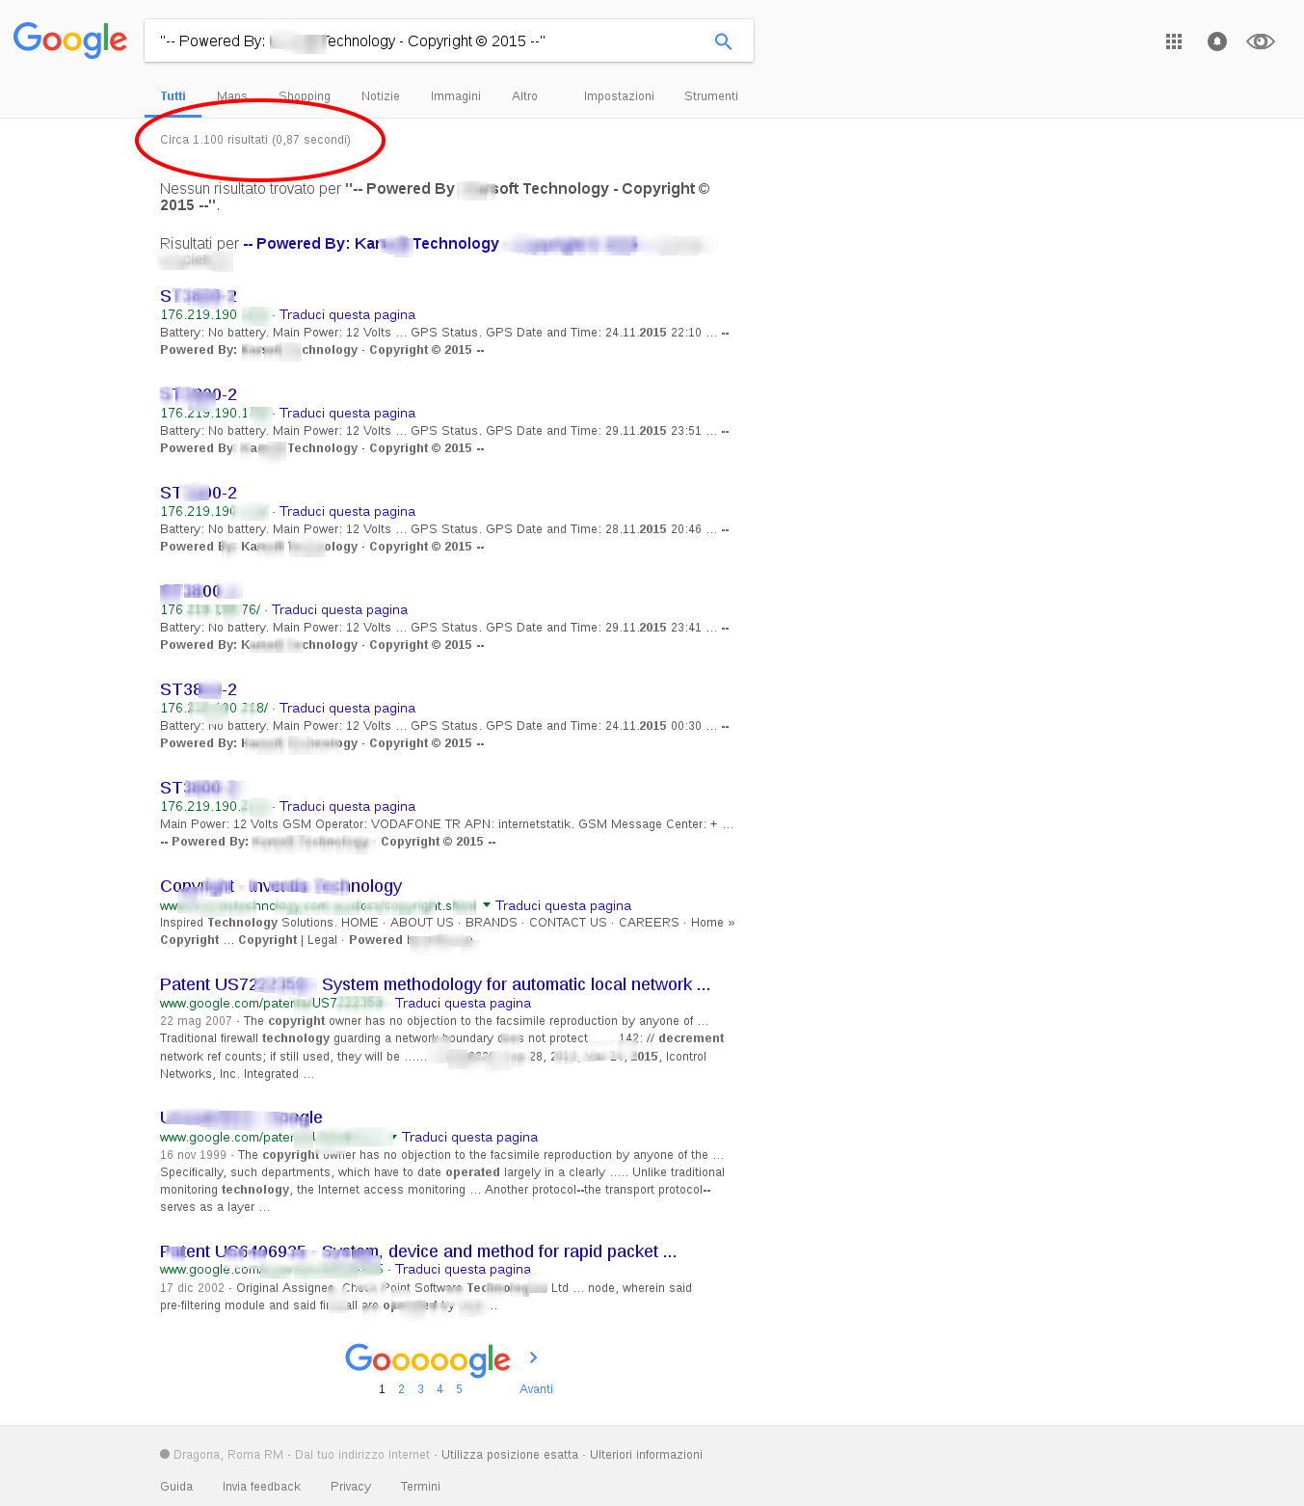
Task: Open Guida footer link
Action: (x=176, y=1487)
